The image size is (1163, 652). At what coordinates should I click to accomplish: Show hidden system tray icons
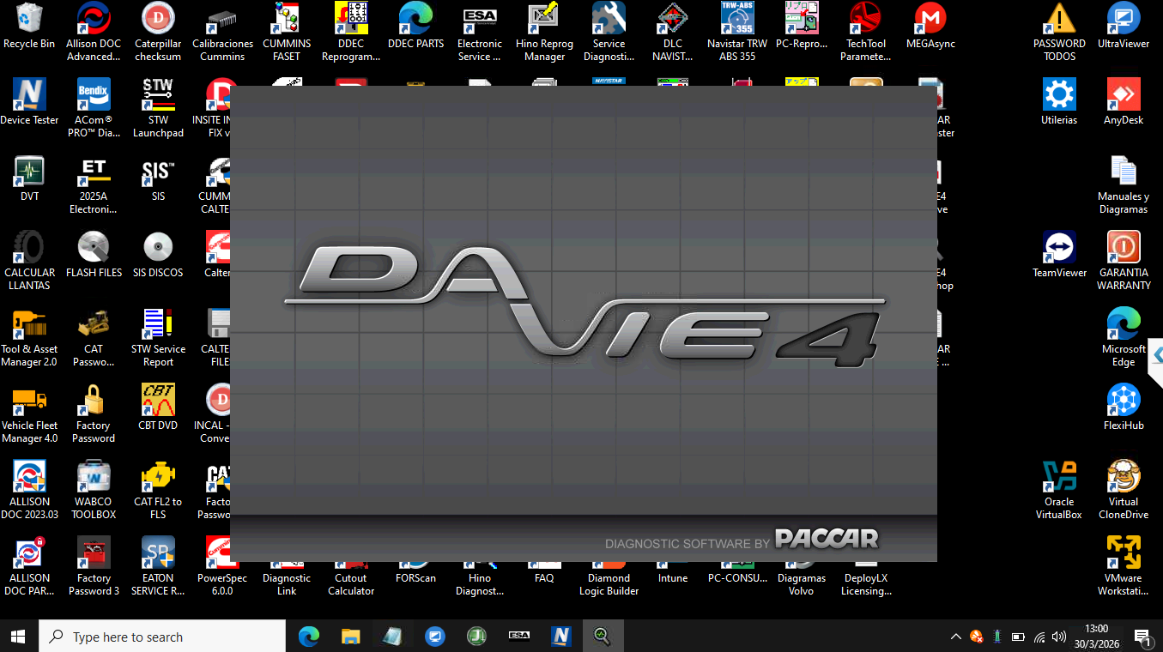click(x=955, y=637)
